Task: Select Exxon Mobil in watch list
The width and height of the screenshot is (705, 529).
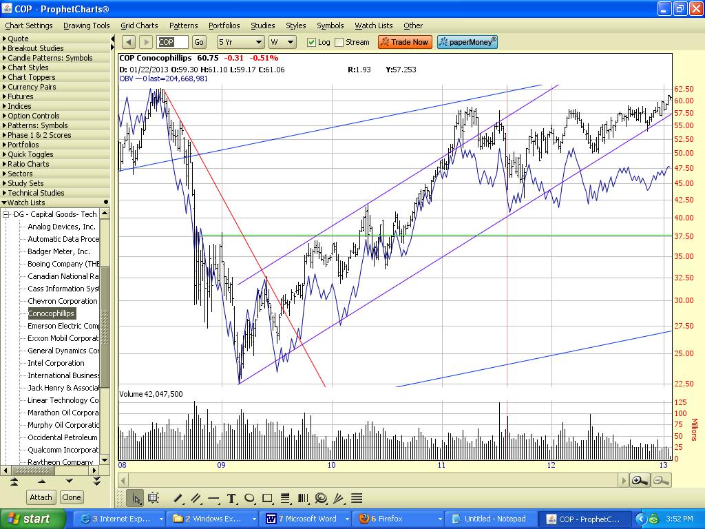Action: (63, 338)
